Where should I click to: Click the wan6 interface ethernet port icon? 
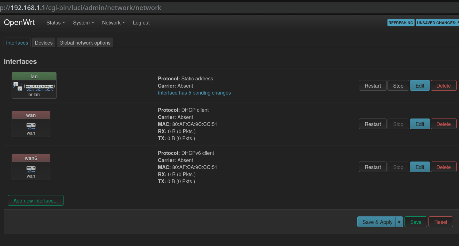31,169
